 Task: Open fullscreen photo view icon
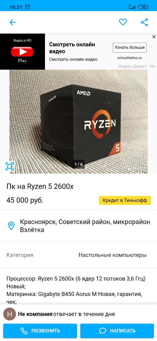[10, 167]
